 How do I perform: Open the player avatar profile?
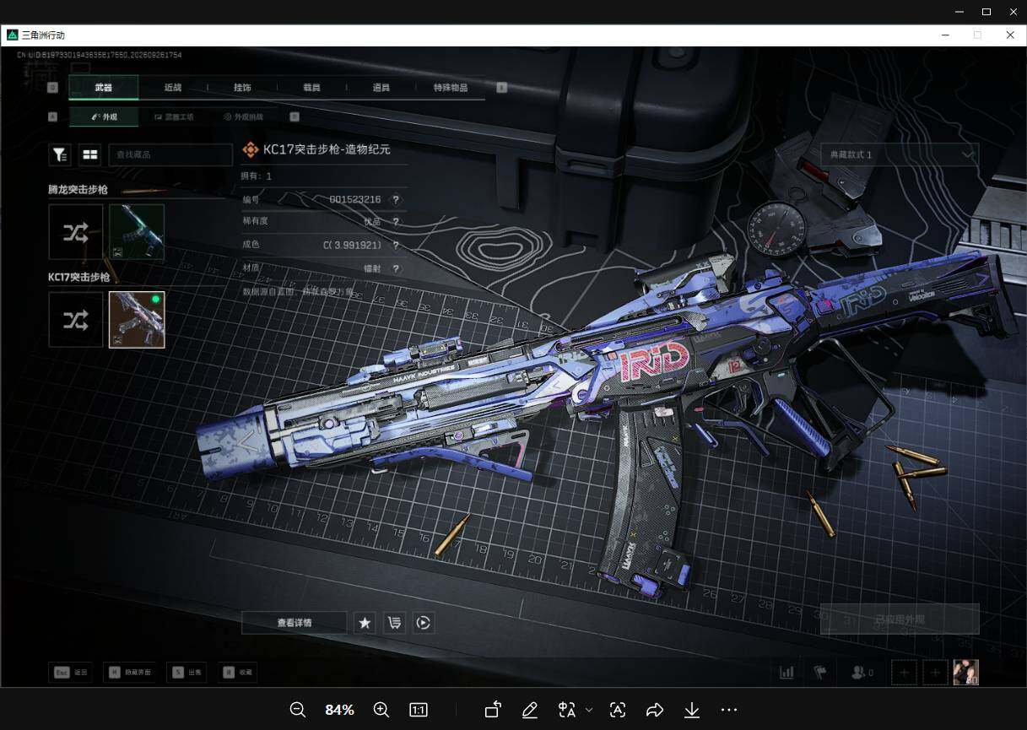click(966, 673)
